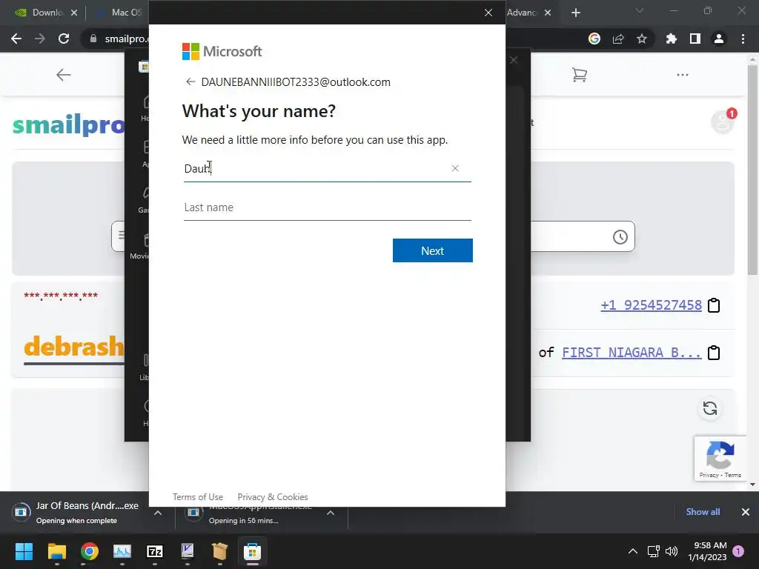Click Show all downloads
The image size is (759, 569).
(703, 512)
